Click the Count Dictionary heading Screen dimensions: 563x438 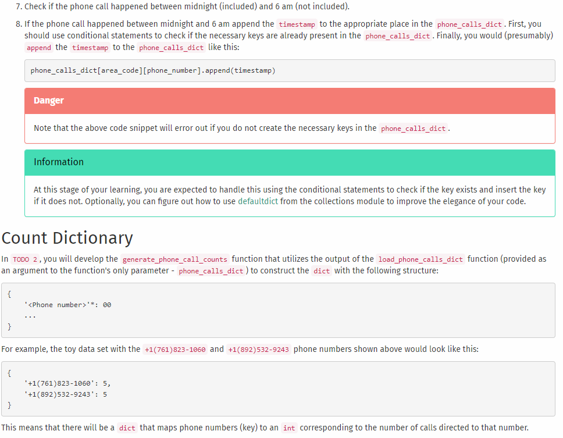click(67, 238)
